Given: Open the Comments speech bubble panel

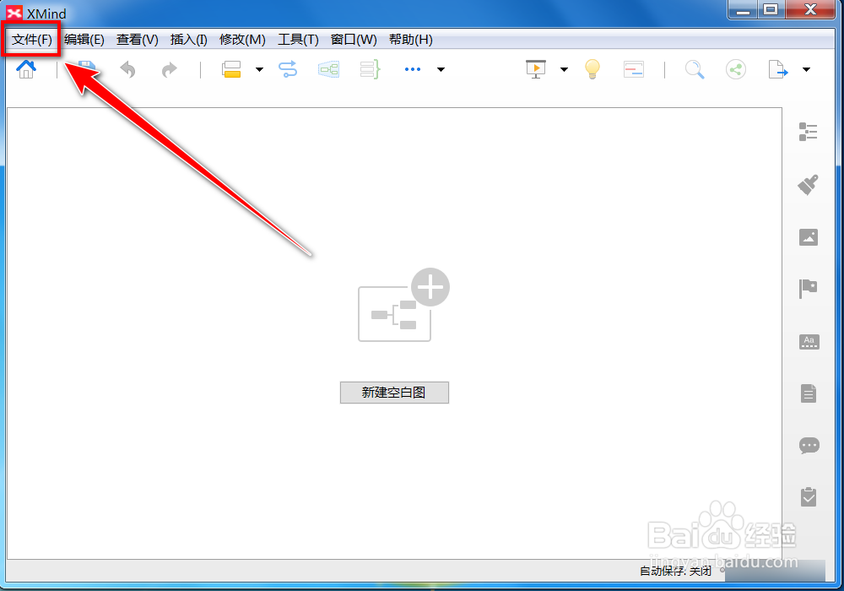Looking at the screenshot, I should (809, 446).
